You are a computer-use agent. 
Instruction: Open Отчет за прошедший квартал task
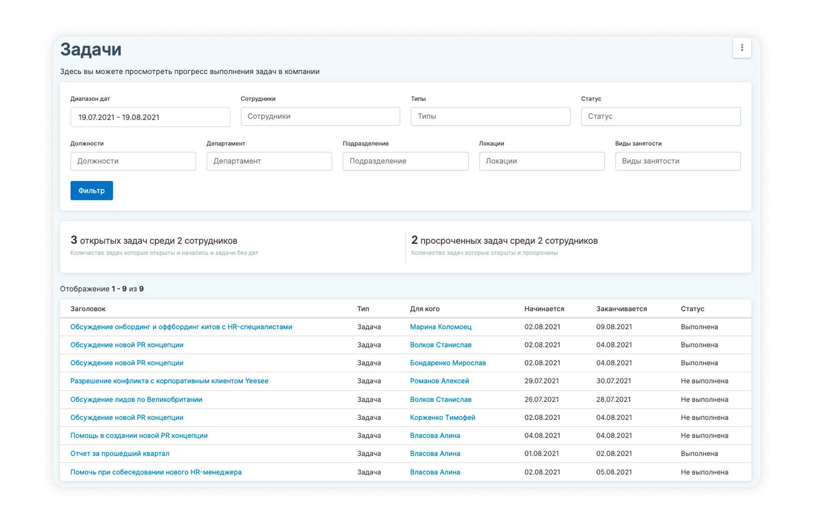click(120, 453)
